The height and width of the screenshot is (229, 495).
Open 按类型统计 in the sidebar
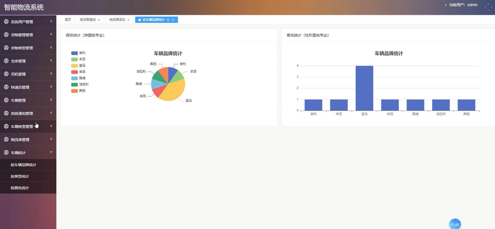tap(20, 176)
